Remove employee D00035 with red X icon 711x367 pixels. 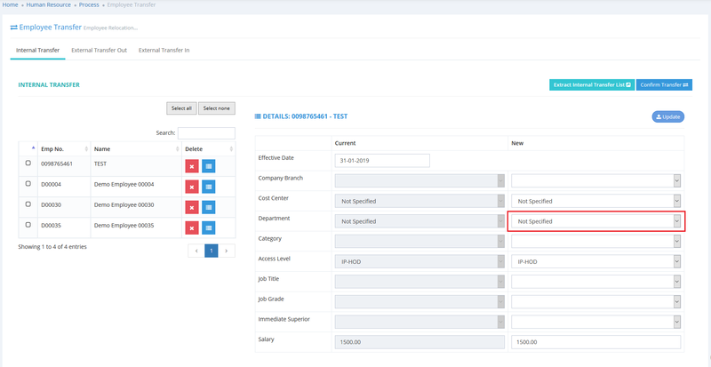click(x=191, y=228)
